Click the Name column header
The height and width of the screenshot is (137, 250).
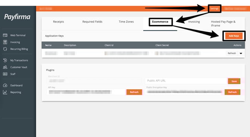[48, 45]
